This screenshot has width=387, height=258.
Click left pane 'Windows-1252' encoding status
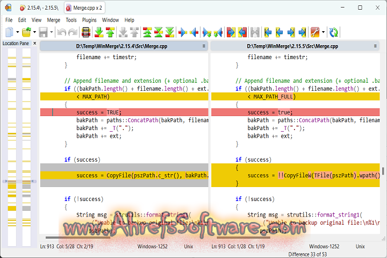coord(152,246)
